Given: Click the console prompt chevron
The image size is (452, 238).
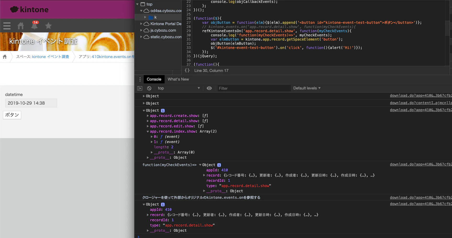Looking at the screenshot, I should click(138, 236).
